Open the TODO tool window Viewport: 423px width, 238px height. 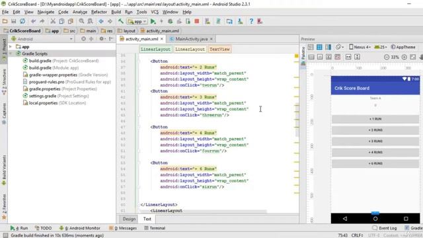coord(43,228)
